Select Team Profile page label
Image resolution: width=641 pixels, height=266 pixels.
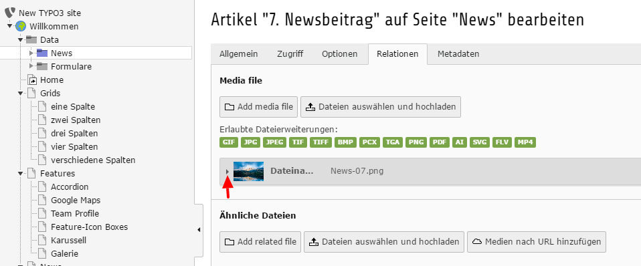(x=75, y=213)
